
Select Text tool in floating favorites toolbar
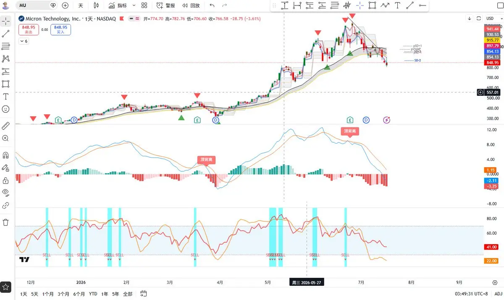coord(397,5)
